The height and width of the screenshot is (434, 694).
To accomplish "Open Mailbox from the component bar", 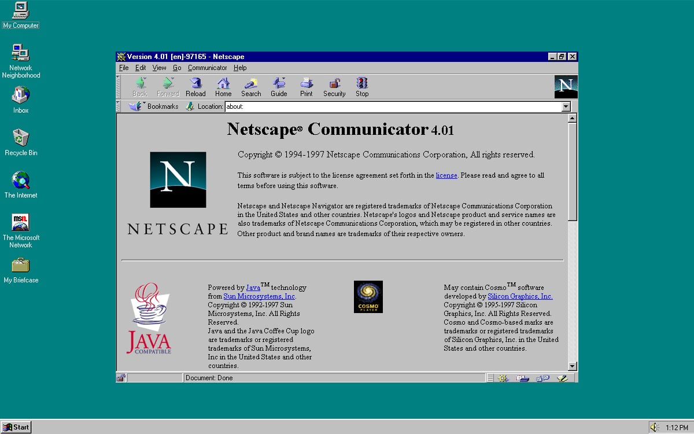I will (x=522, y=377).
